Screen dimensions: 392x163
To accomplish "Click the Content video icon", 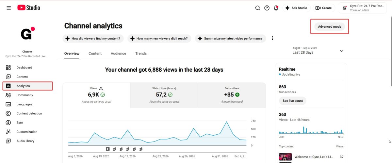I will coord(8,77).
